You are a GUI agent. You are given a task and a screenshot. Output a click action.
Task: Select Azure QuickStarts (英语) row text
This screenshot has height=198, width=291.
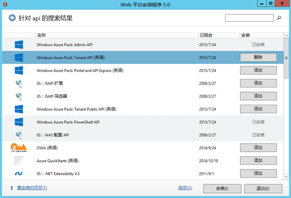(x=57, y=161)
